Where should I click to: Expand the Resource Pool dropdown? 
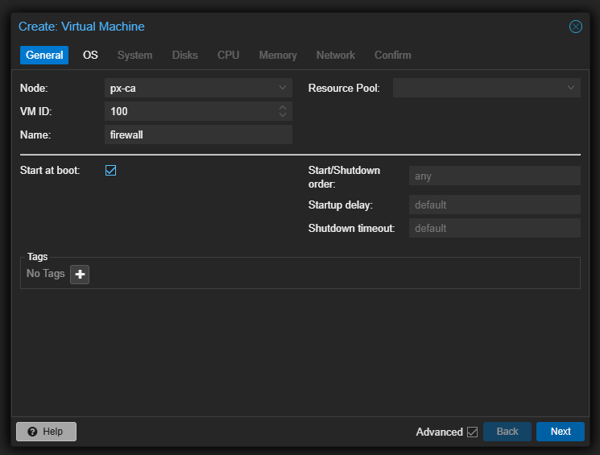point(570,88)
